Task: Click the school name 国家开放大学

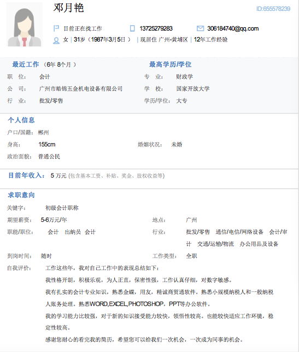Action: 193,89
